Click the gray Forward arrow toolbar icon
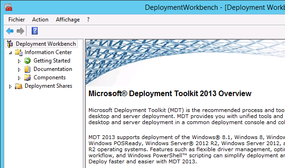 tap(20, 31)
